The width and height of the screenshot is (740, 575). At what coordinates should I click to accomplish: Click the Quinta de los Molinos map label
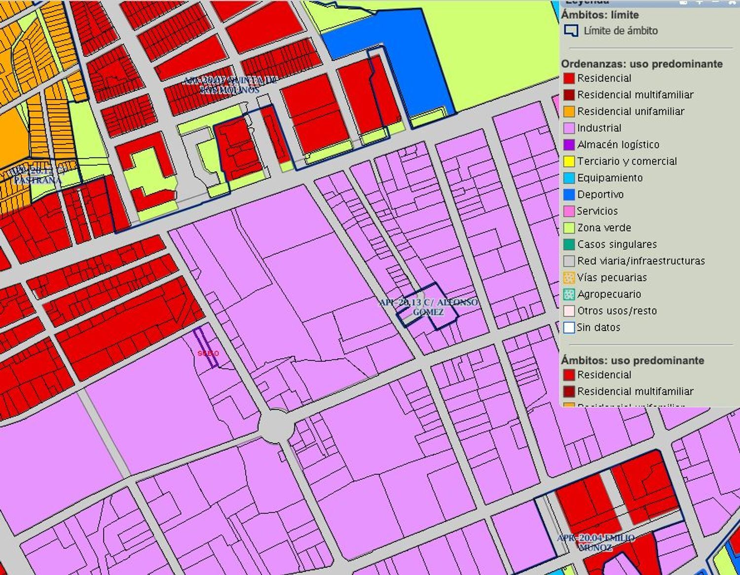coord(230,85)
